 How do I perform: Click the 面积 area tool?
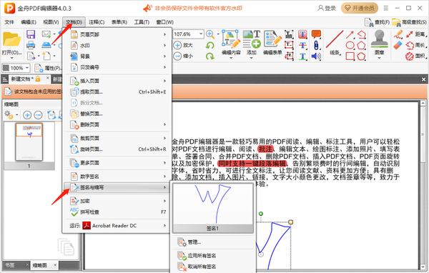click(x=416, y=56)
